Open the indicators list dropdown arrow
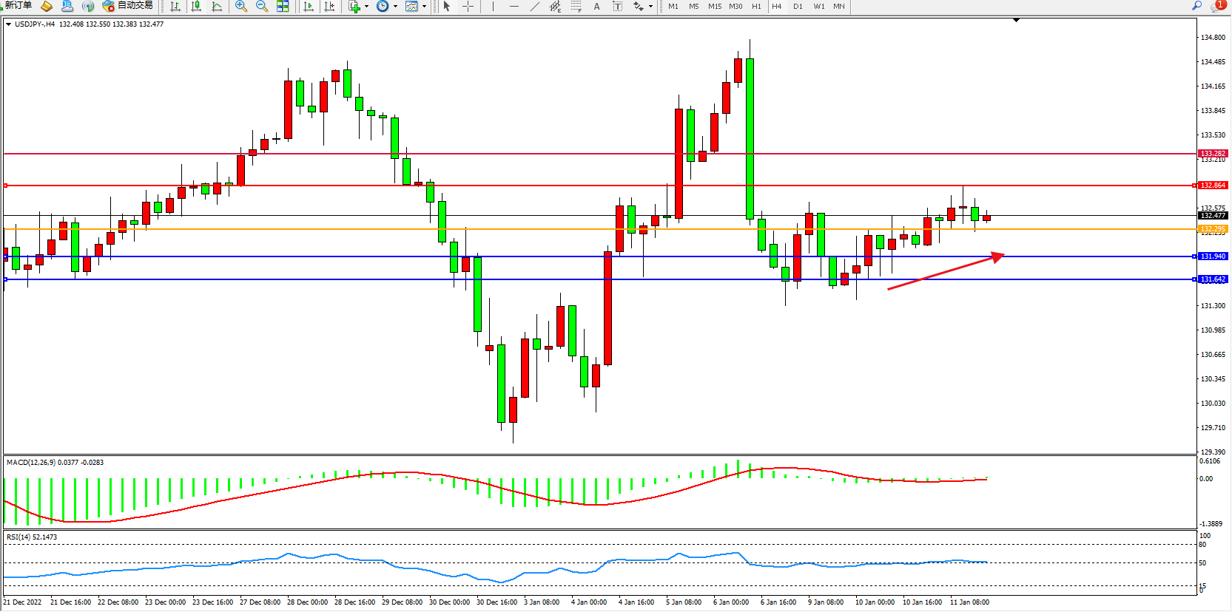This screenshot has height=612, width=1232. 366,7
